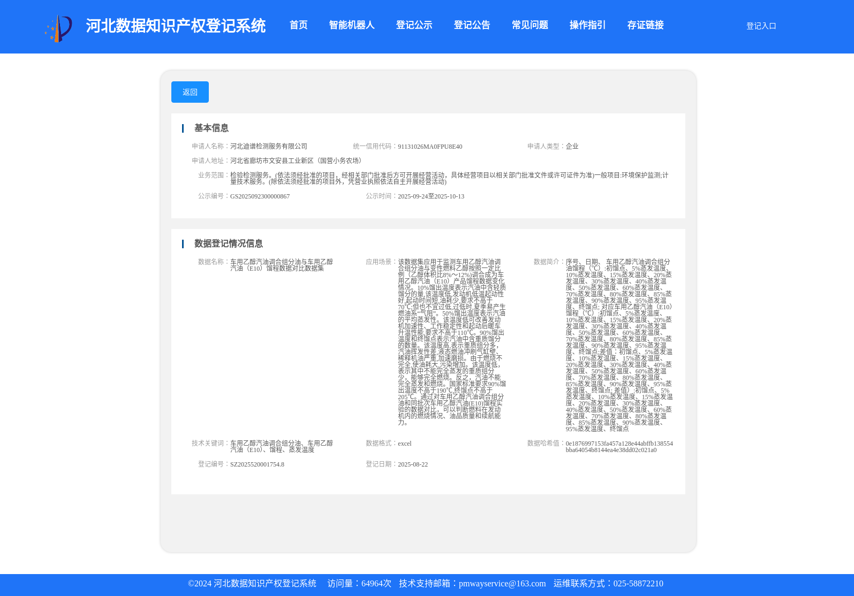Select the data hash value 0e1876997153
The width and height of the screenshot is (854, 596).
point(619,447)
